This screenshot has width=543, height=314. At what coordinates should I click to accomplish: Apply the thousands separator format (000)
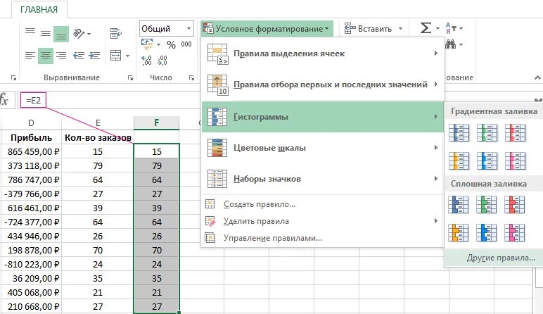pos(186,44)
